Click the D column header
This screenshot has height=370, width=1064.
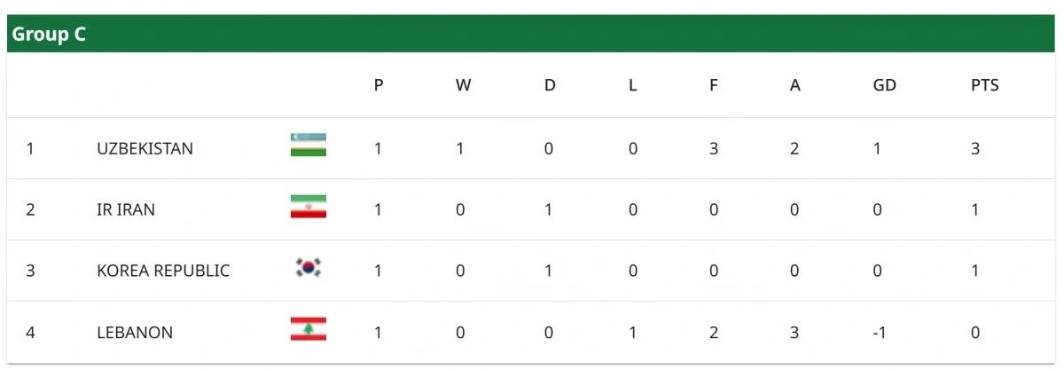(x=550, y=86)
